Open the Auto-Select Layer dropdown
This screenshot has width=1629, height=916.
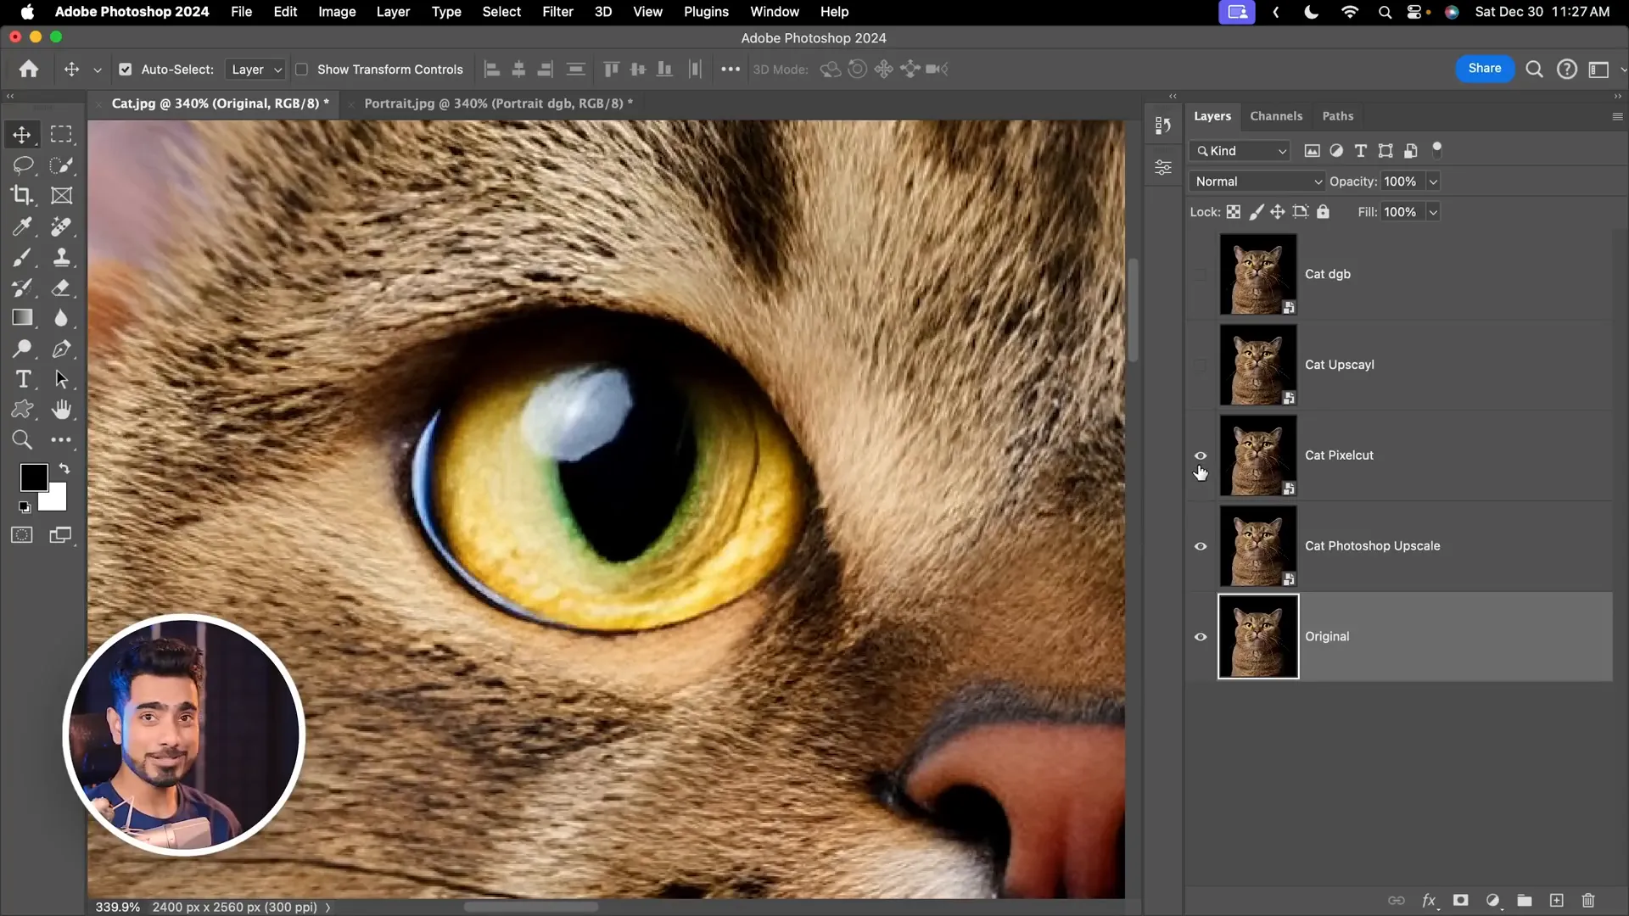click(x=255, y=70)
